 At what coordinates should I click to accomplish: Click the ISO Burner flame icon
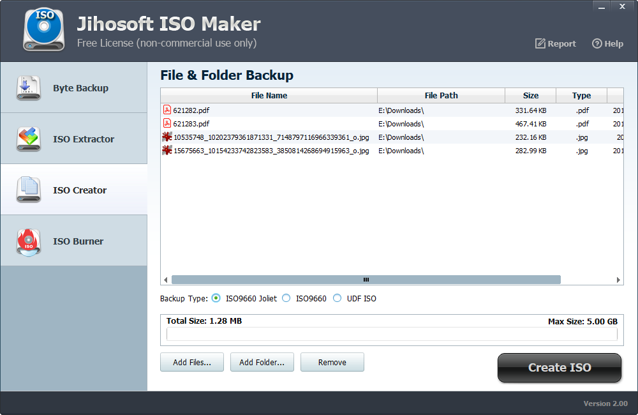(29, 241)
